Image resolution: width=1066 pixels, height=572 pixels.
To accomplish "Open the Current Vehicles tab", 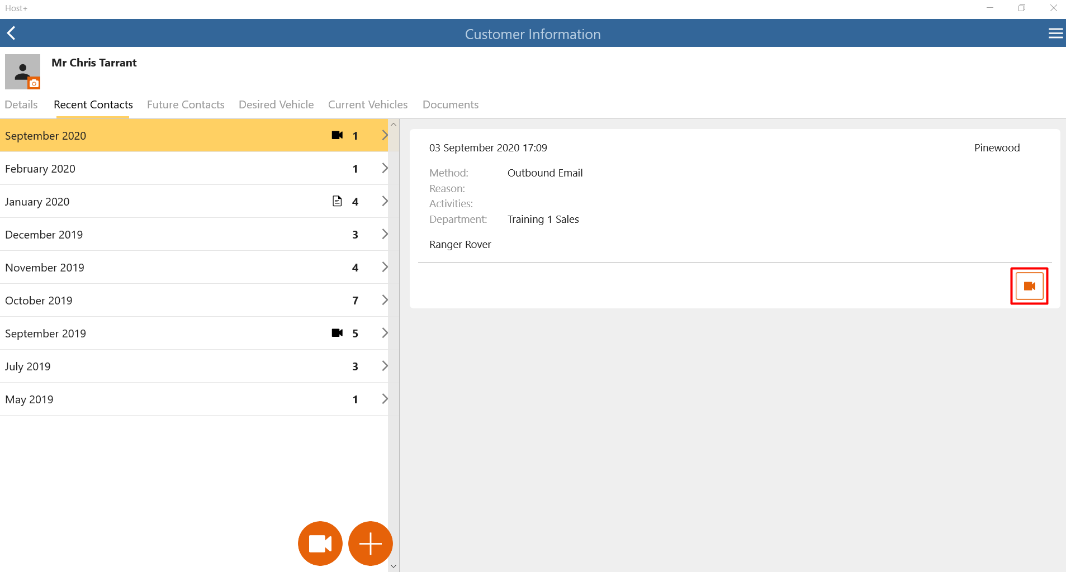I will point(368,104).
